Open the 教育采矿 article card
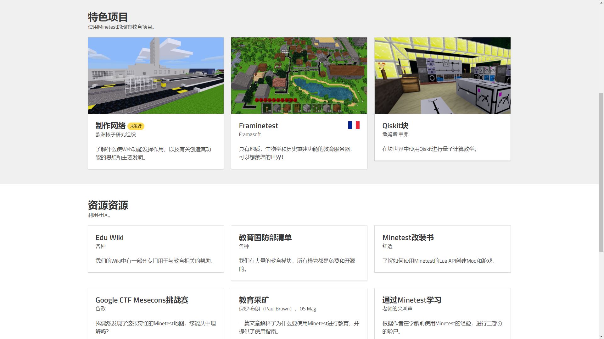The height and width of the screenshot is (339, 604). pos(299,314)
